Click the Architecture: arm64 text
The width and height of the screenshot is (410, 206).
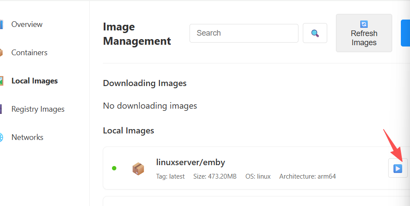(307, 176)
